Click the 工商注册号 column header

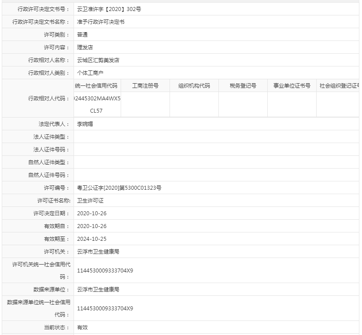(x=145, y=86)
